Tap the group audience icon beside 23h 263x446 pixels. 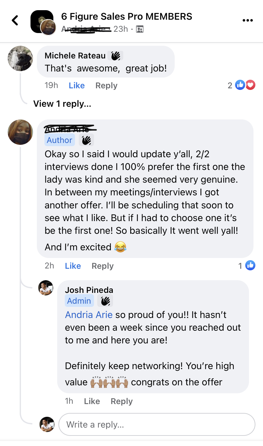[x=139, y=29]
